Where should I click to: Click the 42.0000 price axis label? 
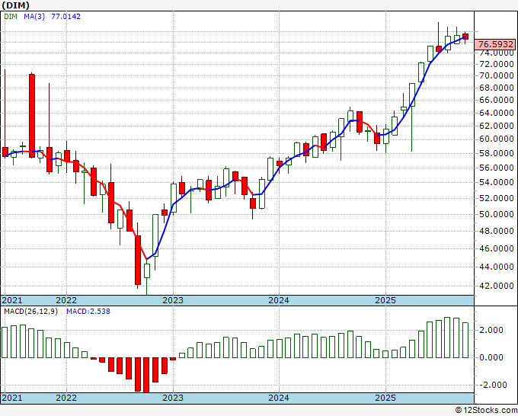pyautogui.click(x=497, y=286)
